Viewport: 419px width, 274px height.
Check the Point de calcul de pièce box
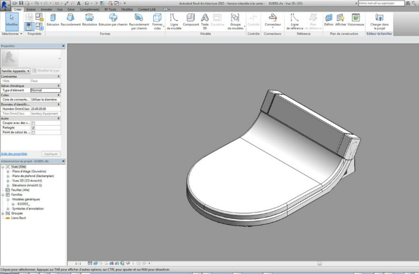click(34, 132)
